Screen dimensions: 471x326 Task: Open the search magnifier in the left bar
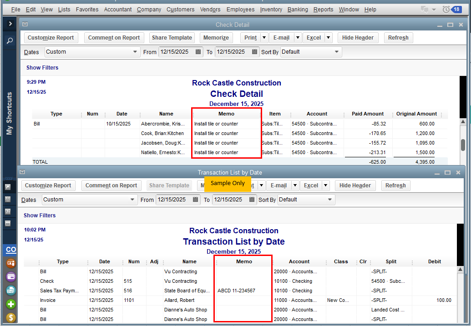10,40
